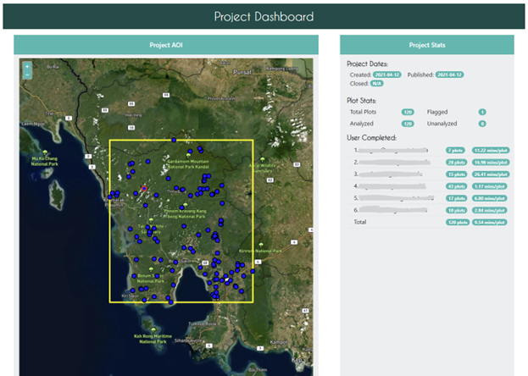
Task: Click the Created date badge
Action: pos(386,75)
